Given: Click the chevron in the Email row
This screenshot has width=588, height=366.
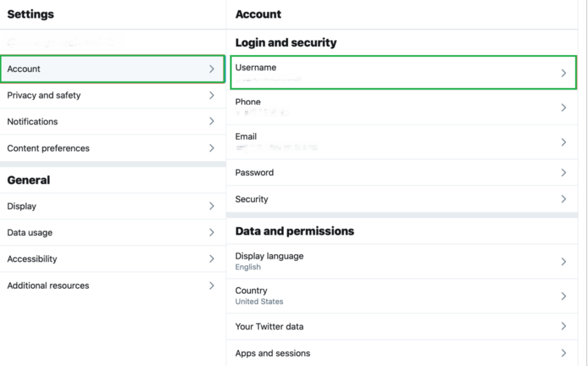Looking at the screenshot, I should [563, 142].
